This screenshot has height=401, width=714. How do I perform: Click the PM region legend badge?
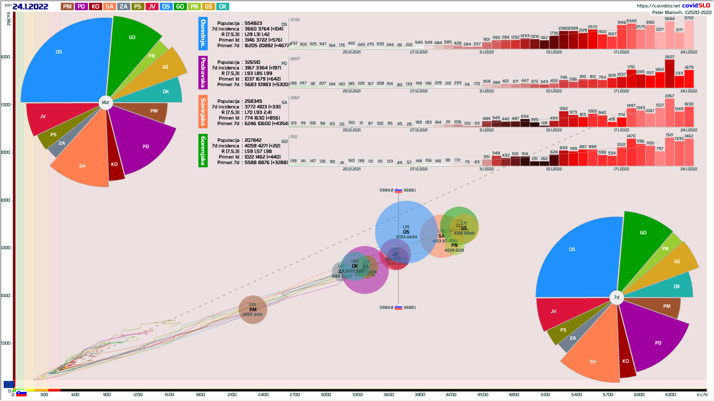(x=67, y=7)
